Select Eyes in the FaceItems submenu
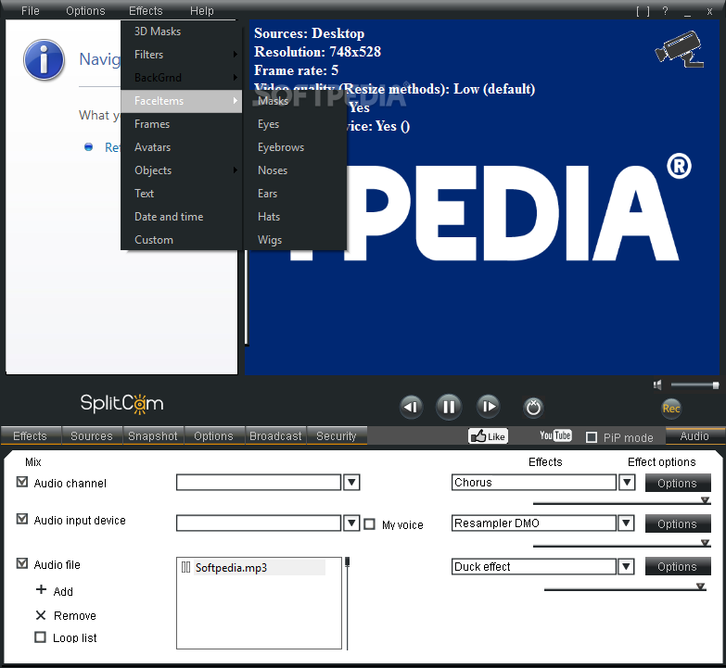 [296, 124]
